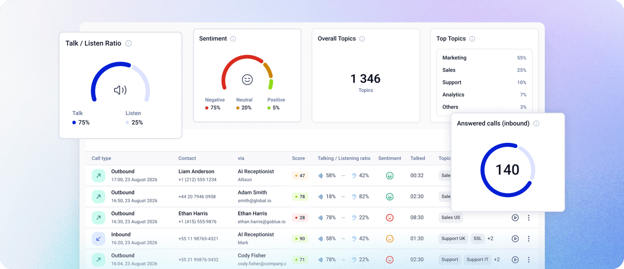Image resolution: width=624 pixels, height=269 pixels.
Task: Click info icon beside Talk / Listen Ratio
Action: point(129,44)
